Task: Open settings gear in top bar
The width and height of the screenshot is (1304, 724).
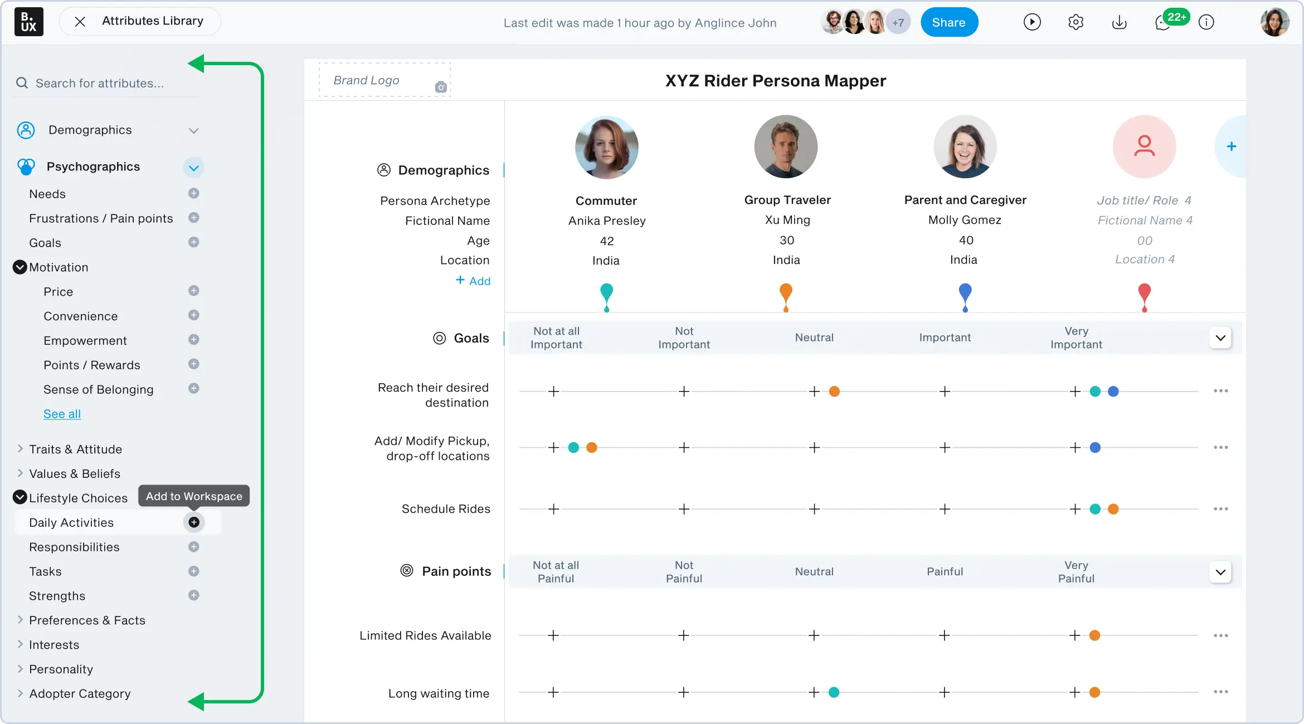Action: pyautogui.click(x=1076, y=22)
